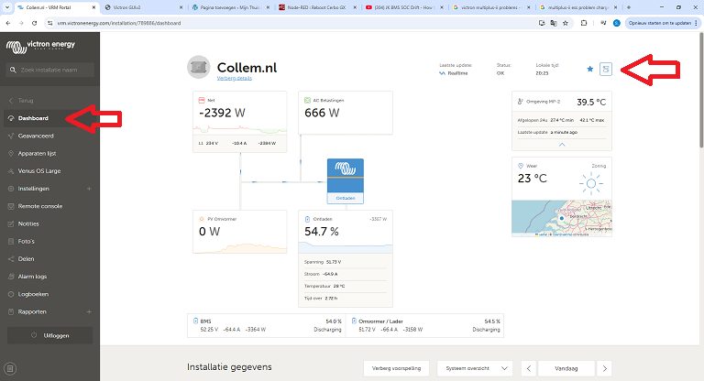Go to previous day with left arrow
This screenshot has width=704, height=381.
[529, 368]
